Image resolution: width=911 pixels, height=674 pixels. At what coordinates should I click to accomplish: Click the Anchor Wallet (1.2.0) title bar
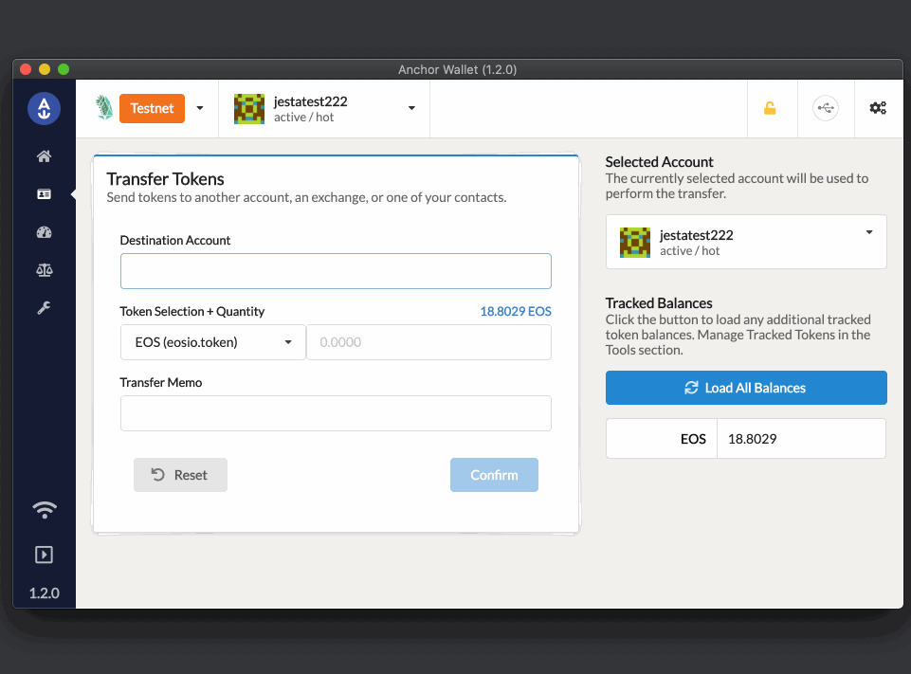[x=457, y=69]
